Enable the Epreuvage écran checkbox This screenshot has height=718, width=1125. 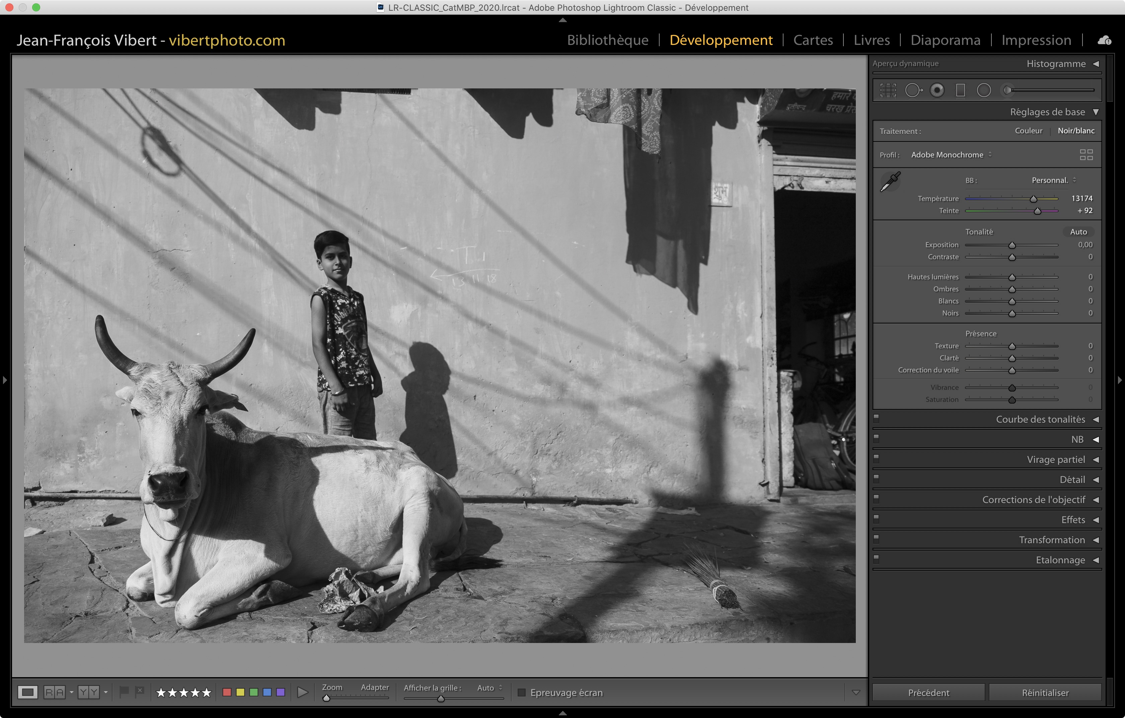coord(522,692)
